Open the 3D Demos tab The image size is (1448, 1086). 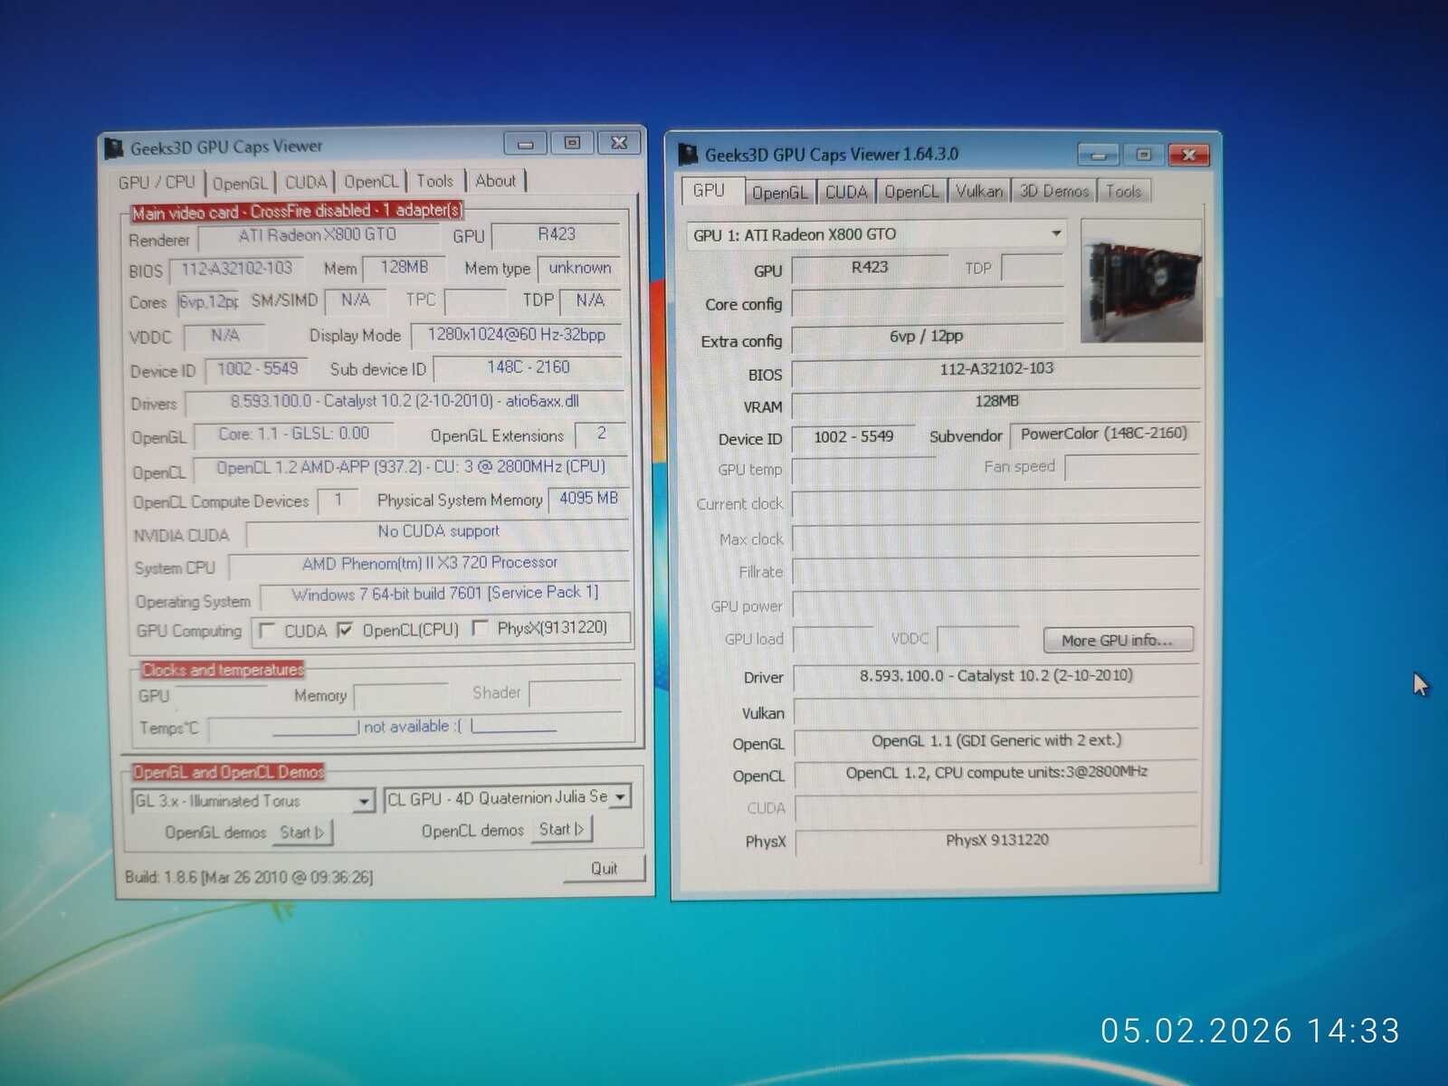(1054, 191)
